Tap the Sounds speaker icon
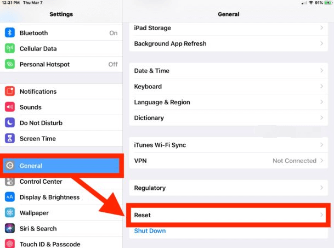Screen dimensions: 334x248 click(x=10, y=108)
